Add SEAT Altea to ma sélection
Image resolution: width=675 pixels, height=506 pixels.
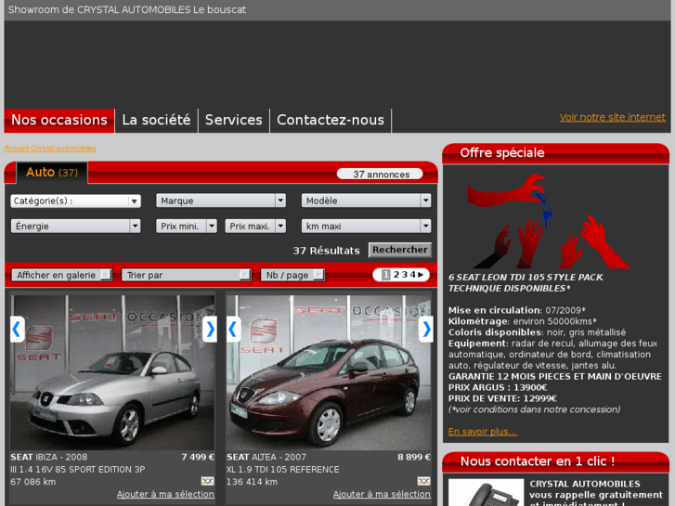coord(382,494)
